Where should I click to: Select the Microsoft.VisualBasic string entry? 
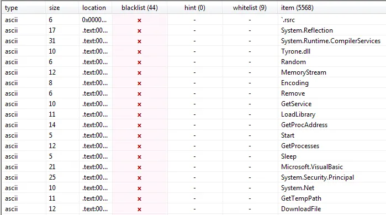(x=312, y=167)
